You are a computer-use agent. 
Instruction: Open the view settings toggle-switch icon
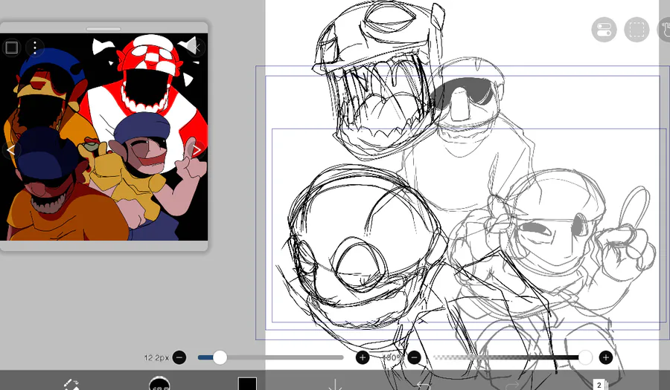click(x=604, y=30)
